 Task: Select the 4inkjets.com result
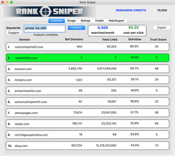tap(87, 80)
